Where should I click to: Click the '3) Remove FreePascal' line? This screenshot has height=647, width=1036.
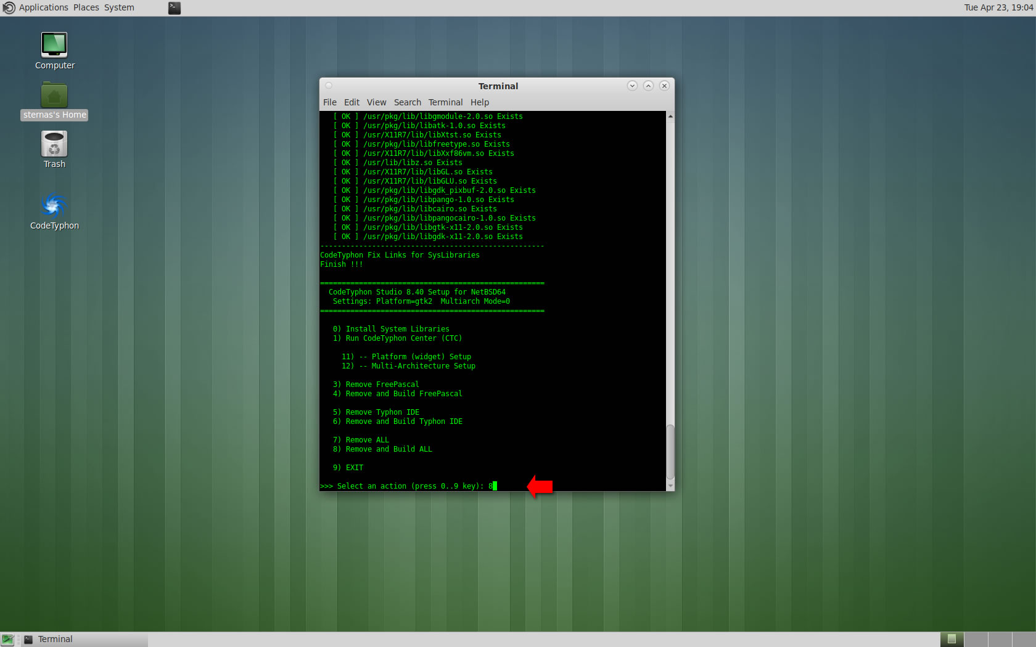point(376,385)
